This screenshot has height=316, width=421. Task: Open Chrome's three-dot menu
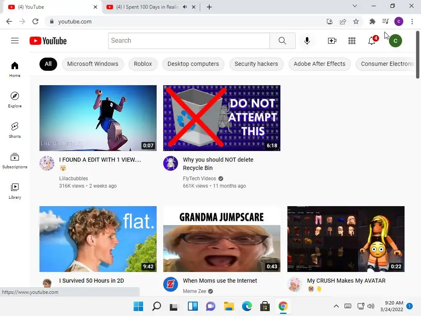[x=412, y=21]
